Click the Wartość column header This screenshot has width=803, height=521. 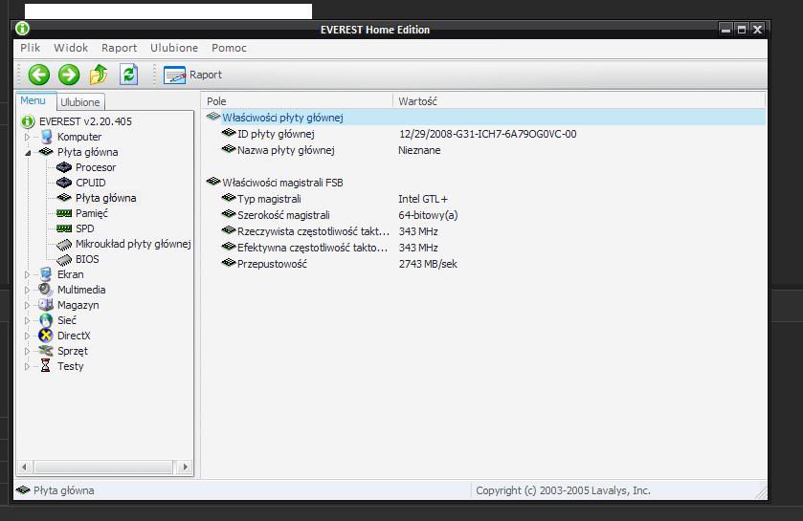coord(579,101)
